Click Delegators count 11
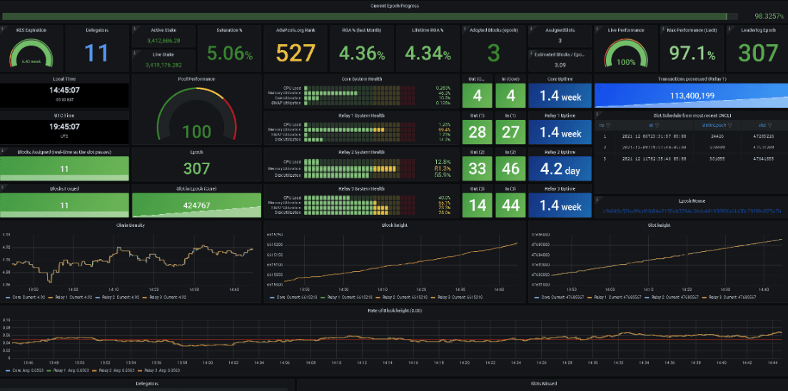This screenshot has width=788, height=391. tap(96, 54)
